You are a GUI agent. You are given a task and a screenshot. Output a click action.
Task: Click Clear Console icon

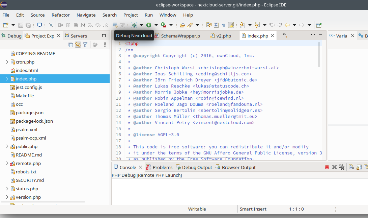(351, 167)
